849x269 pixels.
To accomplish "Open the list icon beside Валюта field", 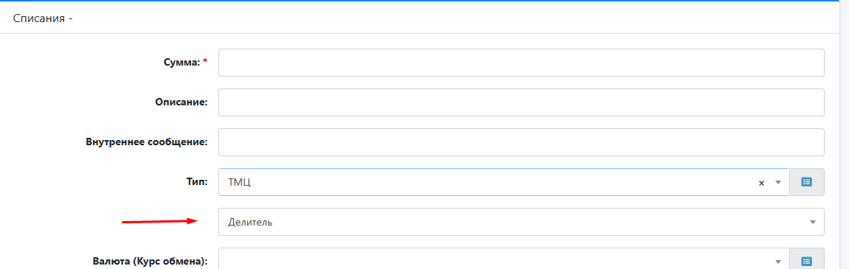I will point(807,261).
